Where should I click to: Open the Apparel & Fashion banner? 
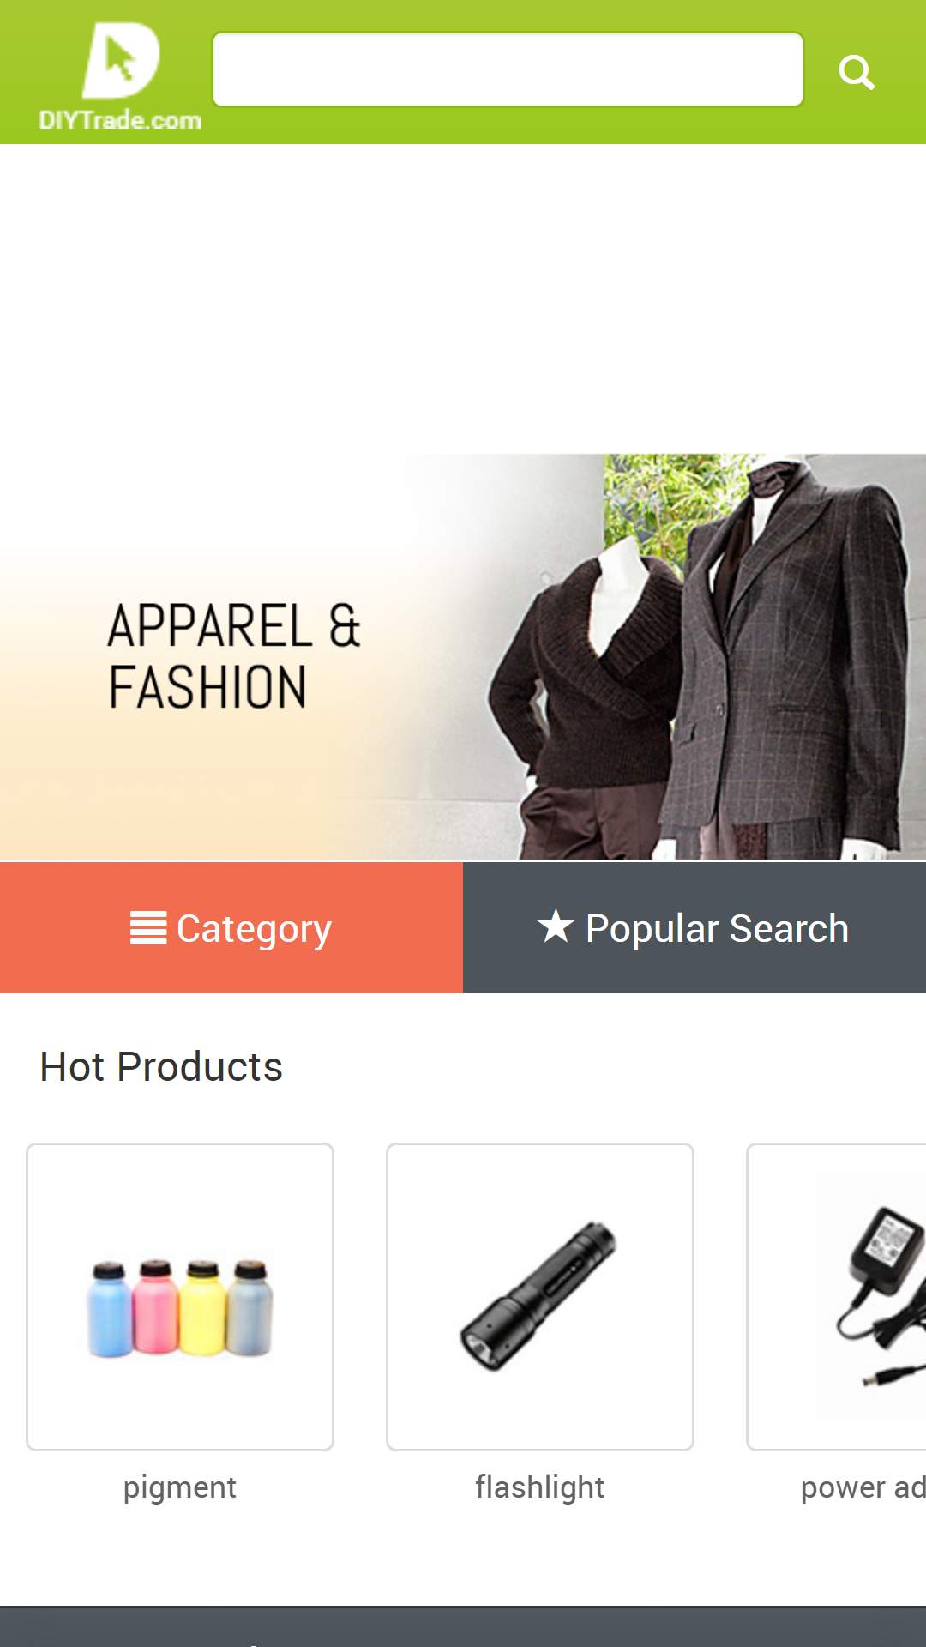463,656
